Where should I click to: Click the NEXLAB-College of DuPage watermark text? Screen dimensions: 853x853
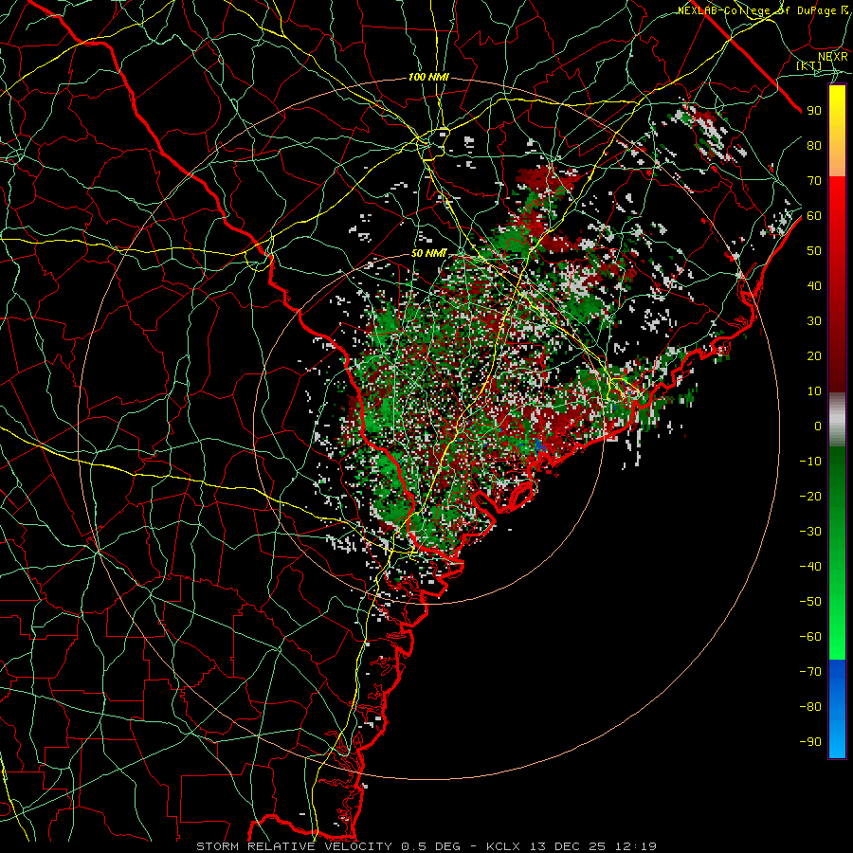click(x=763, y=10)
